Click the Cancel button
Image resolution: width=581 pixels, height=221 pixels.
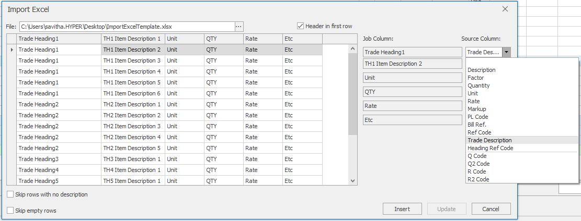click(491, 209)
